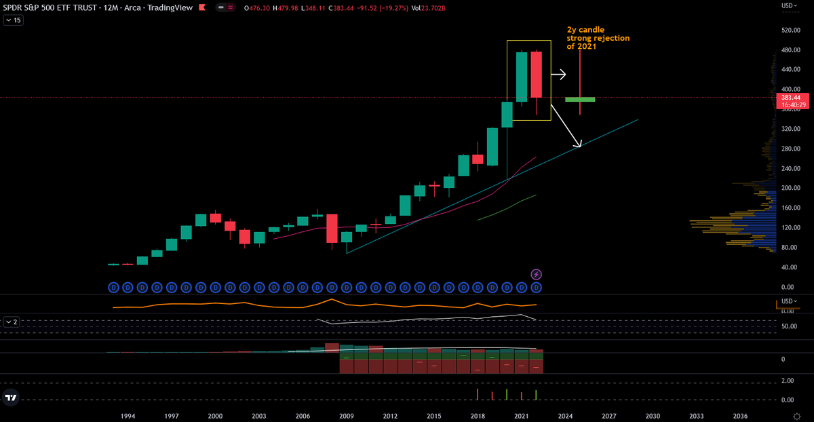Click the 1994 label on the time axis

click(x=128, y=416)
